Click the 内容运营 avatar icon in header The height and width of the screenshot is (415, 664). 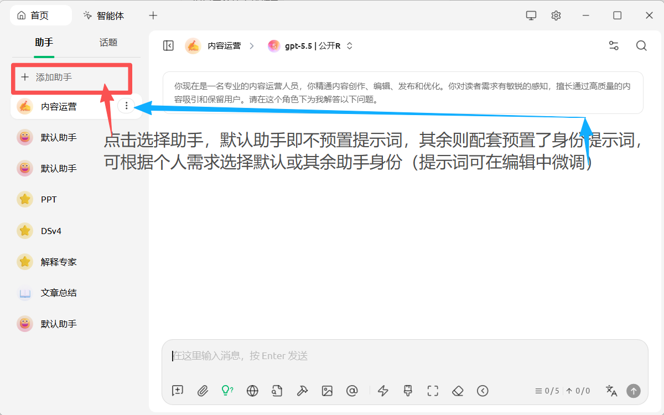[x=193, y=46]
